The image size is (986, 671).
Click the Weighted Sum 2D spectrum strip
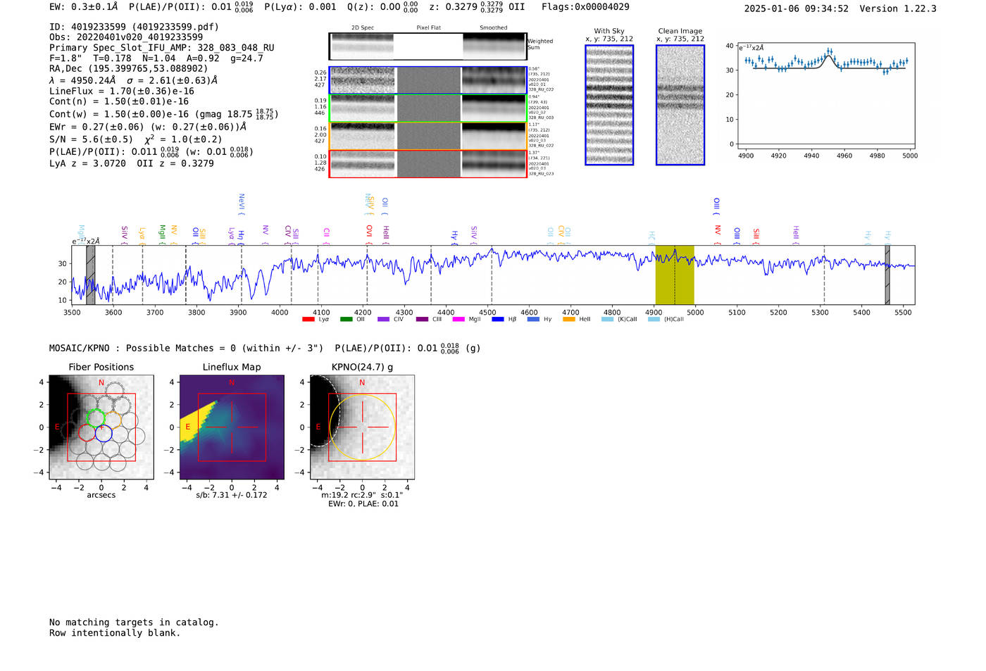click(x=428, y=46)
